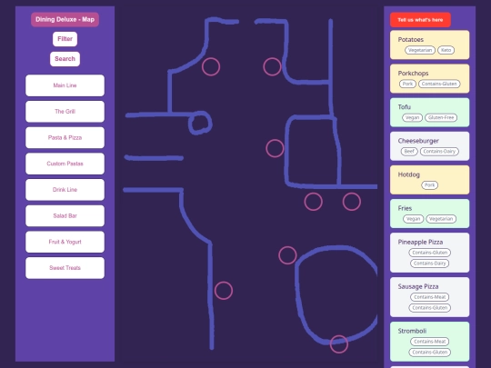
Task: Select Main Line in the station list
Action: click(x=65, y=85)
